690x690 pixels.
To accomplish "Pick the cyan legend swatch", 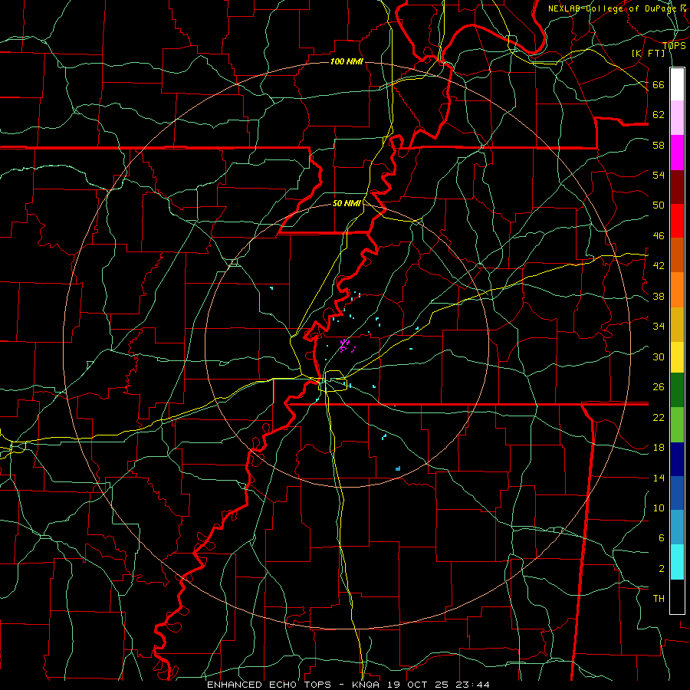I will pyautogui.click(x=677, y=562).
